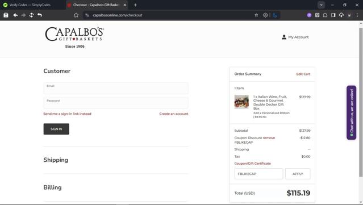Image resolution: width=363 pixels, height=205 pixels.
Task: Reload the current page
Action: pyautogui.click(x=31, y=15)
